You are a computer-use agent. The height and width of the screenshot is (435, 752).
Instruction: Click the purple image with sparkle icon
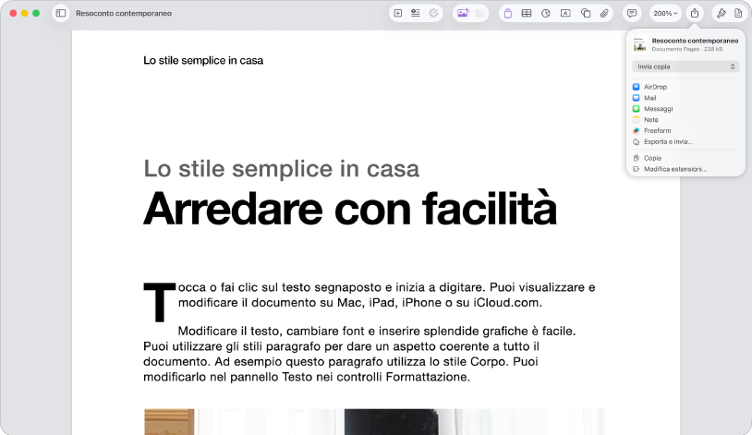coord(463,14)
